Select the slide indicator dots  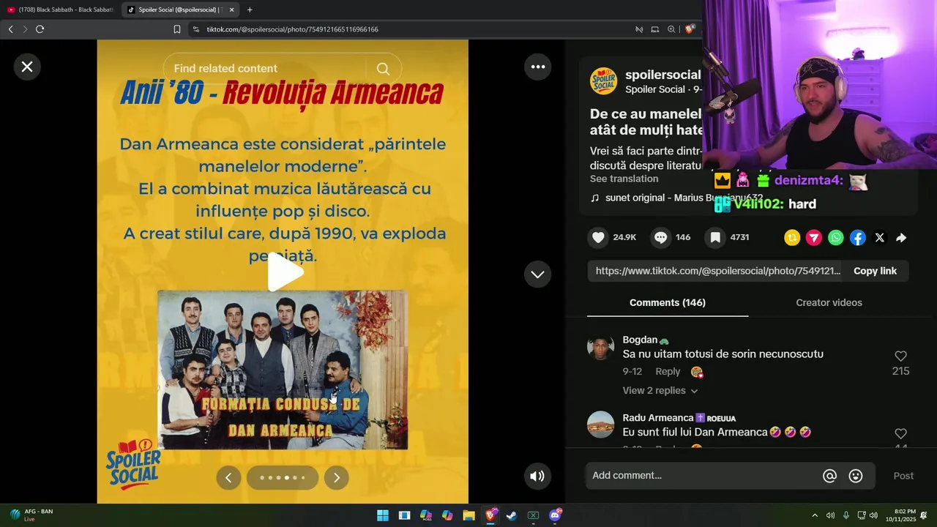283,478
